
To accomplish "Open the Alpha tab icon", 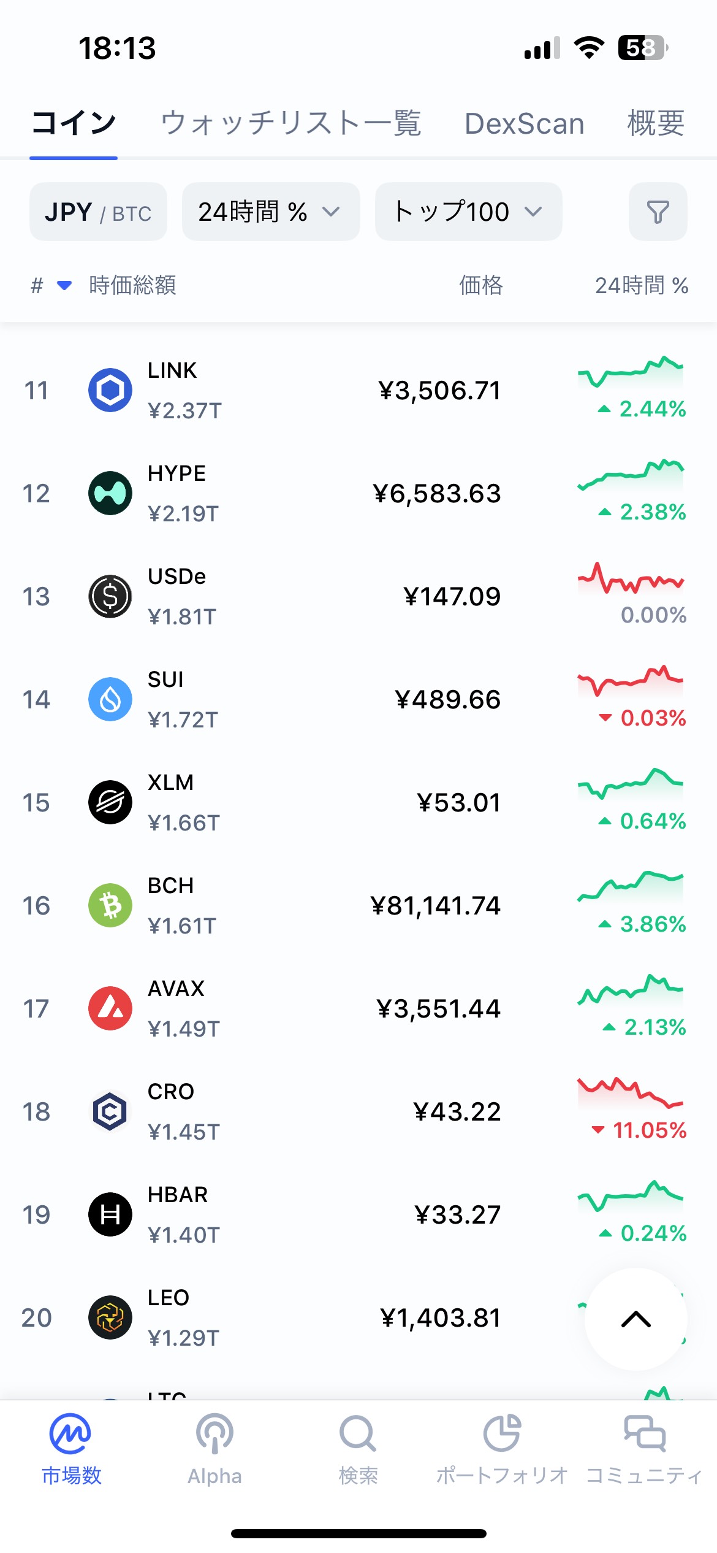I will coord(214,1433).
